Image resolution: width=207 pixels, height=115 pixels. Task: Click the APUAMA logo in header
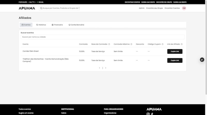[x=27, y=8]
